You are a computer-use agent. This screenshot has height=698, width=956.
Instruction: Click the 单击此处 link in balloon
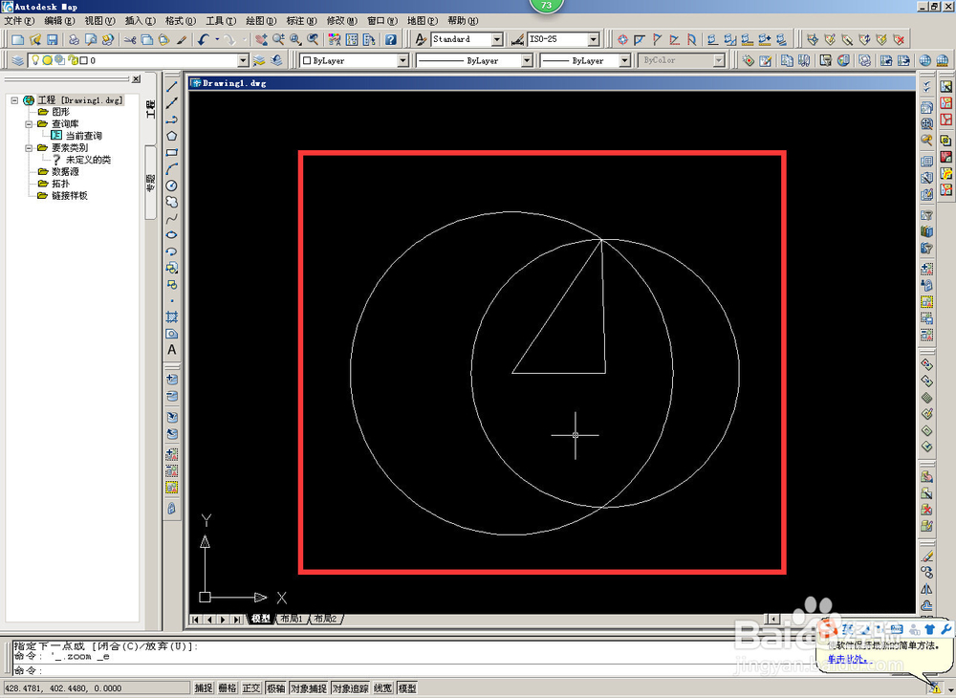tap(847, 659)
